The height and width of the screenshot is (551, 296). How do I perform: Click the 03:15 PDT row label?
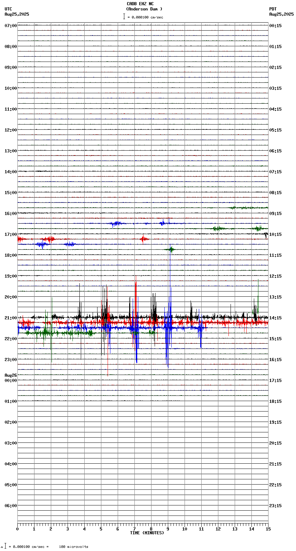point(275,88)
